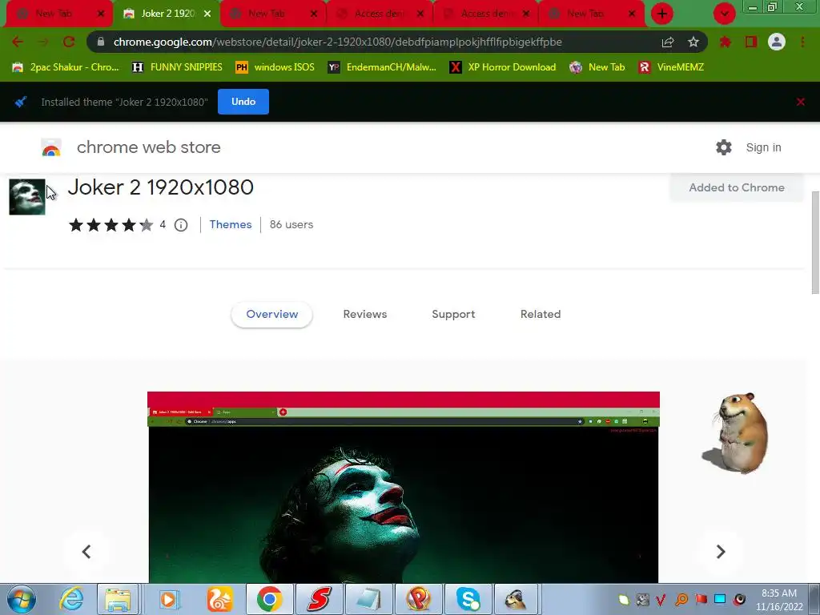Open the 2pac Shakur bookmark

point(66,67)
